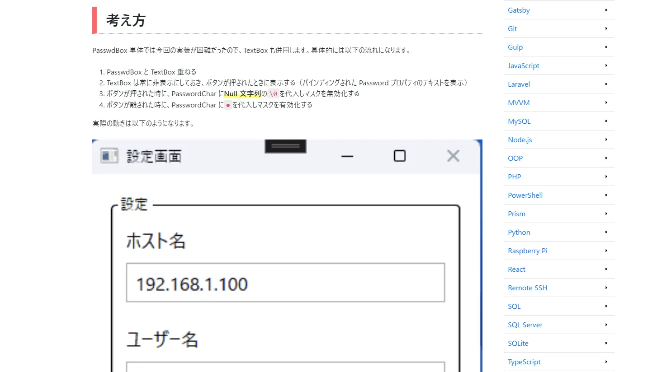Click the sentence '実際の動きは以下のようになります。'

pyautogui.click(x=143, y=123)
